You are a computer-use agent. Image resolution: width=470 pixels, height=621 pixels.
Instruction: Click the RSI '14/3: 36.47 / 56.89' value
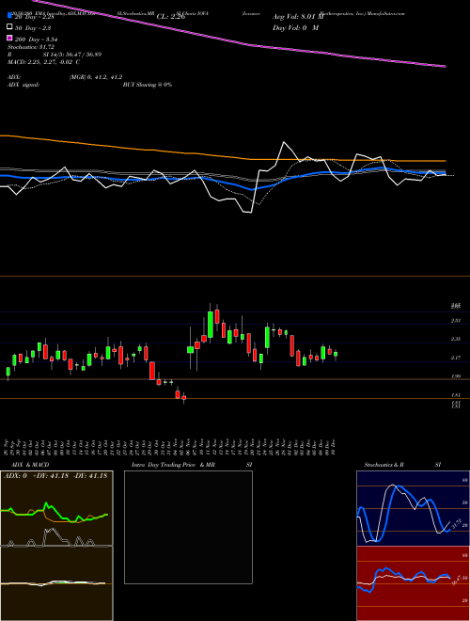coord(77,55)
